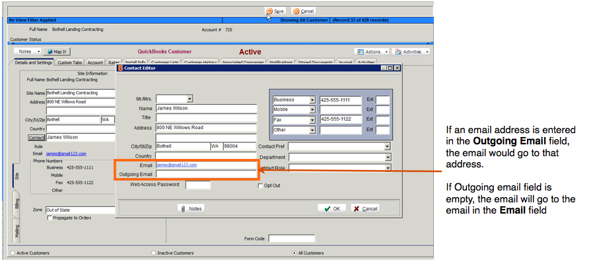Select the Inactive Customers radio button
Image resolution: width=591 pixels, height=263 pixels.
[153, 253]
